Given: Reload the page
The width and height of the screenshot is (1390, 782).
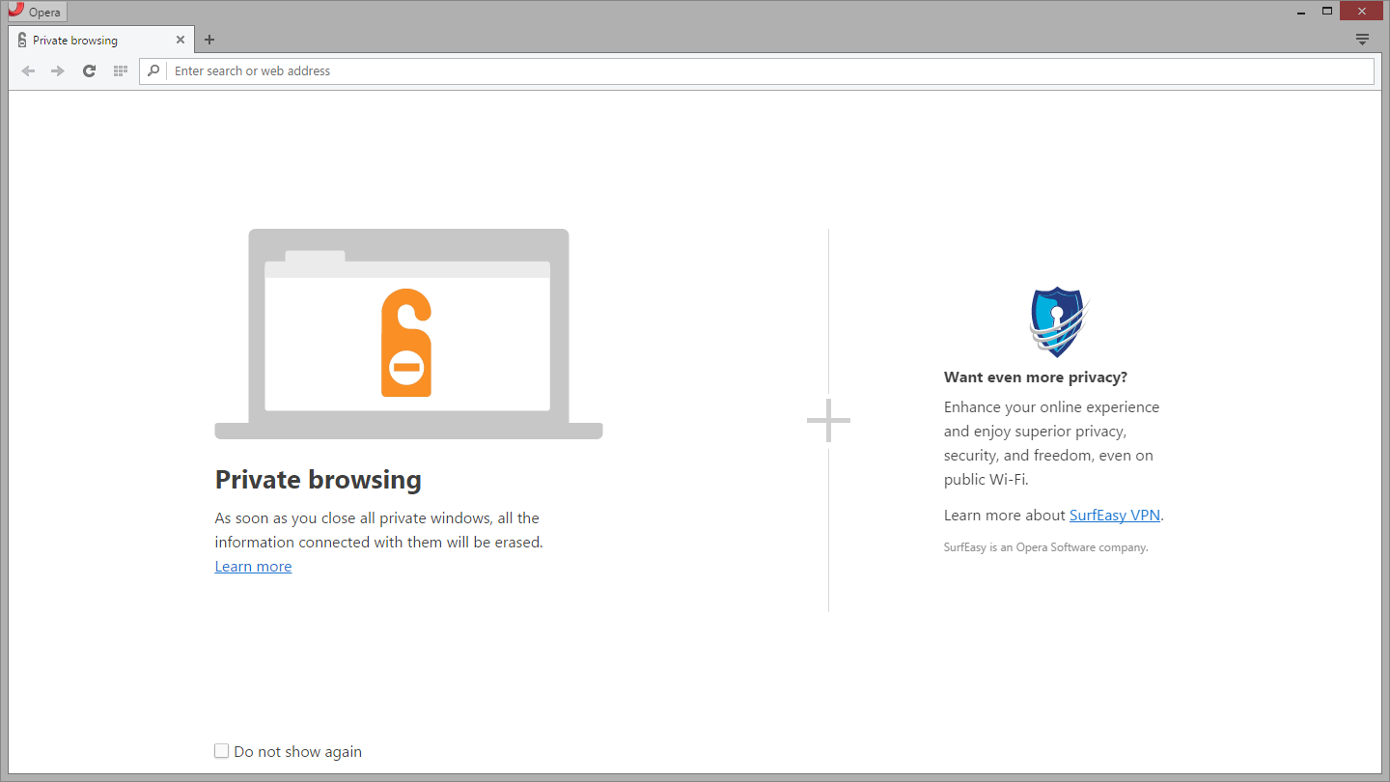Looking at the screenshot, I should (x=89, y=70).
